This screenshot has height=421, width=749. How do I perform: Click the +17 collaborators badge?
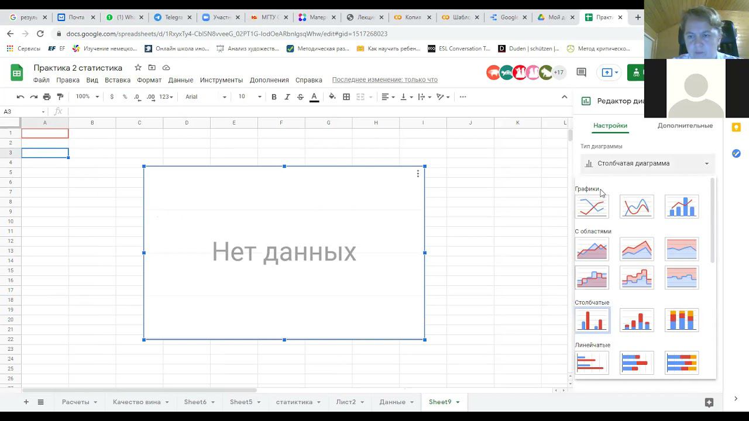click(559, 73)
